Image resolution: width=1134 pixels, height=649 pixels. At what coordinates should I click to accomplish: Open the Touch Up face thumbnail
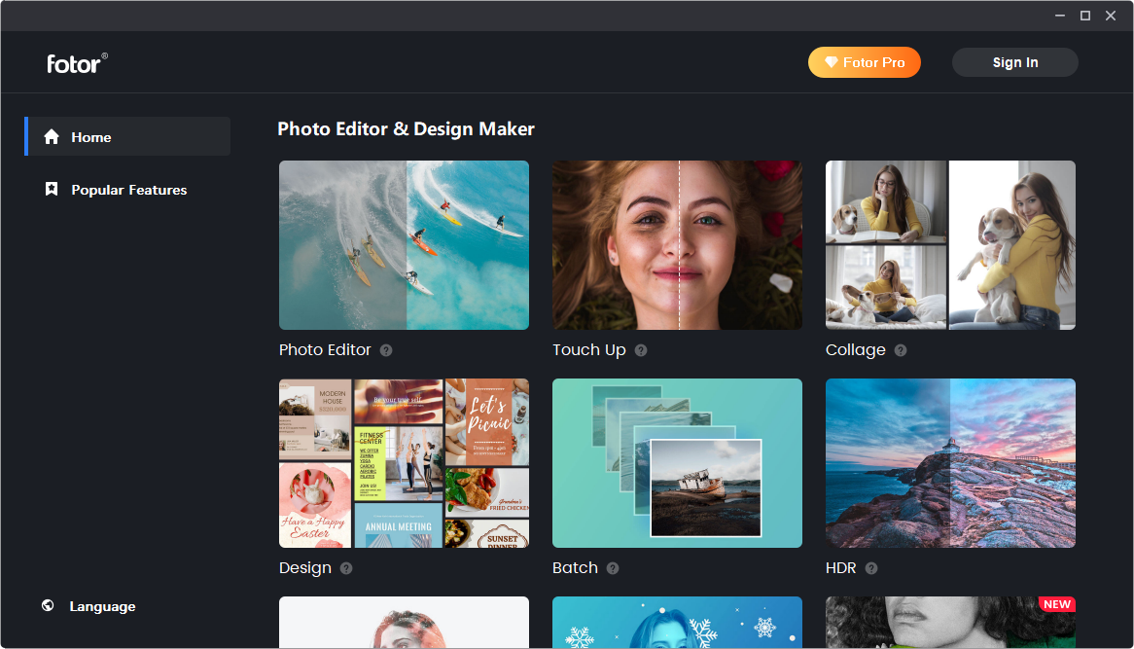coord(677,245)
